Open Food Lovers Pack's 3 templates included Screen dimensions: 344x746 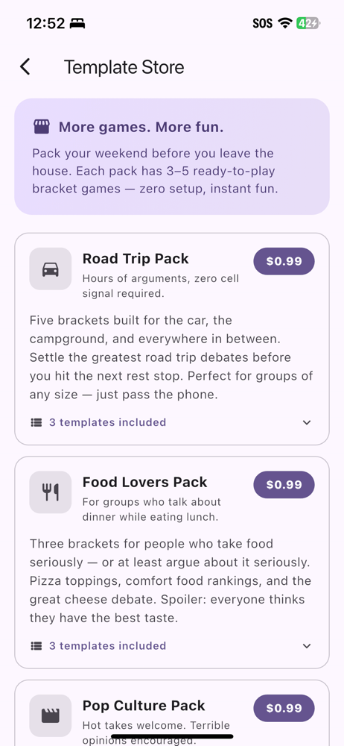107,646
